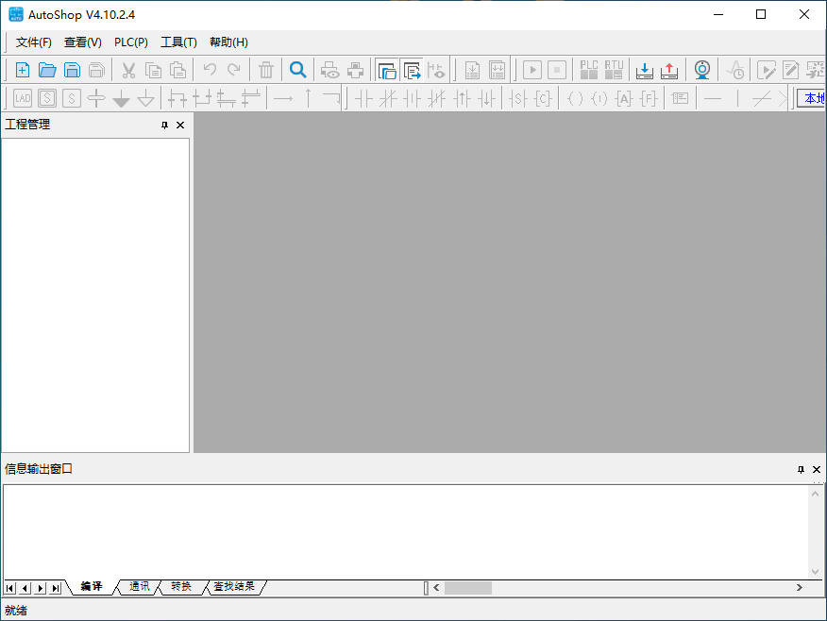827x621 pixels.
Task: Close the 信息输出窗口 panel
Action: tap(817, 469)
